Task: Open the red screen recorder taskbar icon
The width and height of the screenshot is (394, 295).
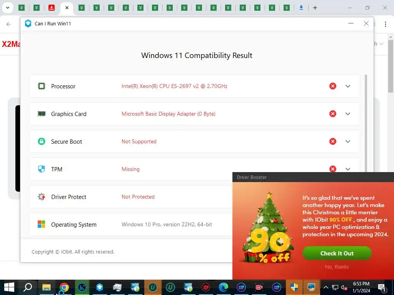Action: tap(259, 287)
